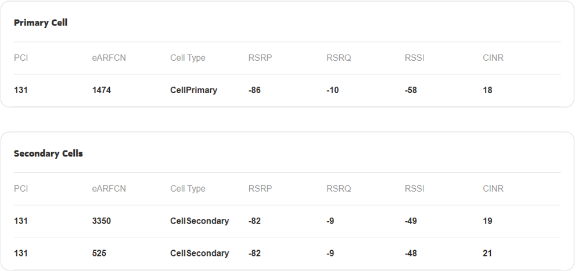The image size is (575, 271).
Task: Click the CellPrimary cell type value
Action: click(193, 90)
